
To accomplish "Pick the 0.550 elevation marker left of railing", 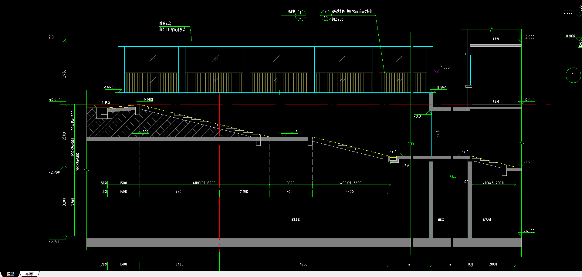I will [x=118, y=91].
